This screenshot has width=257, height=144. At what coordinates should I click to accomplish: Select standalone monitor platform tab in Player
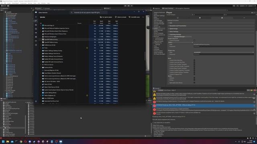pyautogui.click(x=177, y=18)
